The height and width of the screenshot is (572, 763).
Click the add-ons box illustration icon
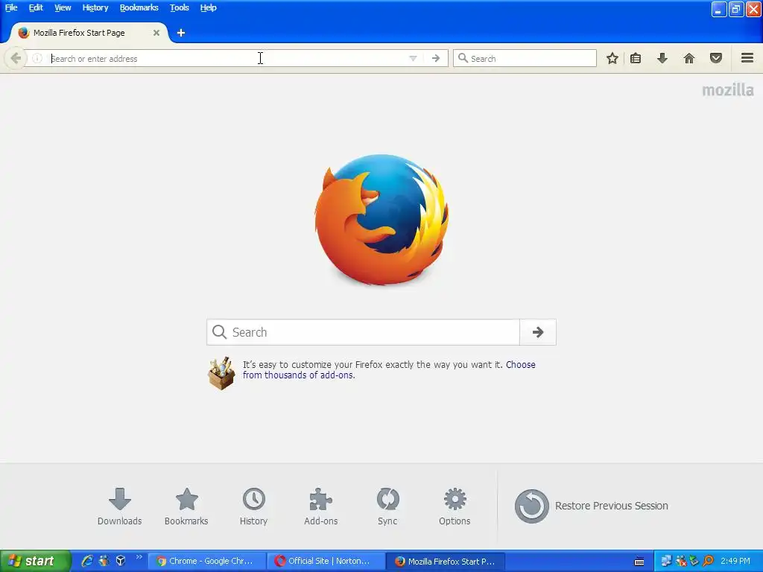(221, 373)
